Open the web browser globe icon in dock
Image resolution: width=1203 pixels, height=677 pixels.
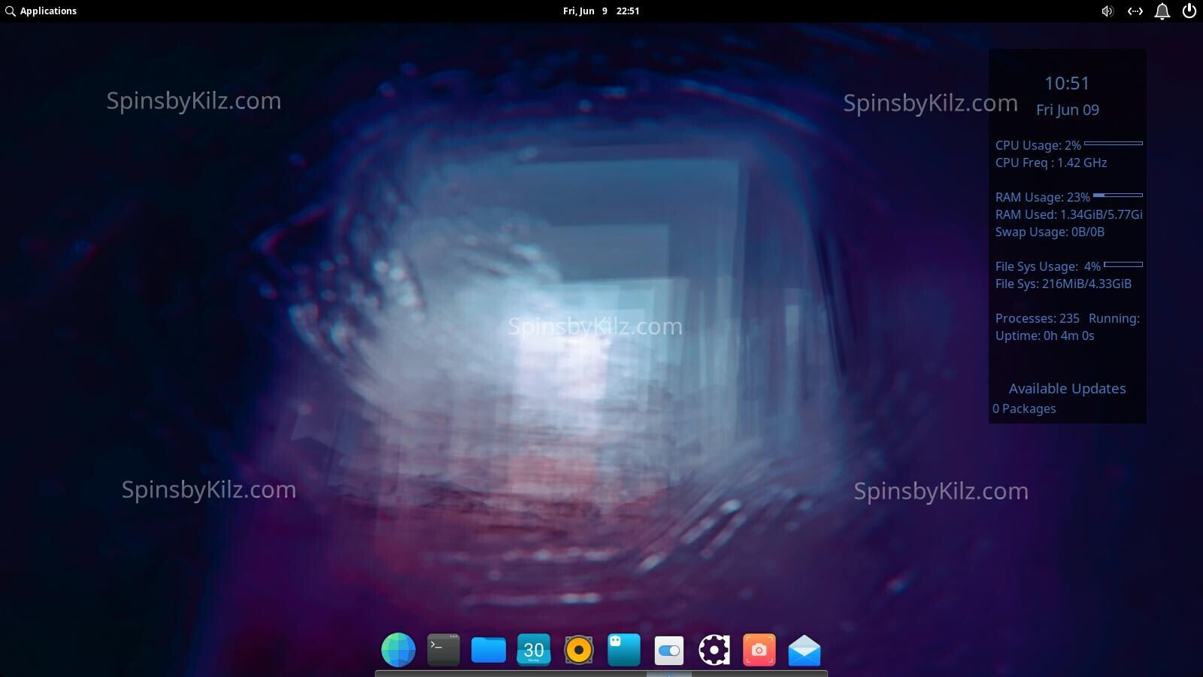click(x=398, y=650)
